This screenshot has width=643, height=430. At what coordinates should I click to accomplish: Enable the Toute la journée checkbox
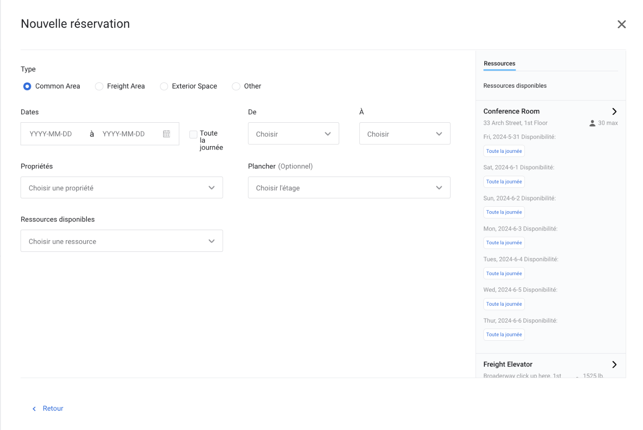pos(193,134)
